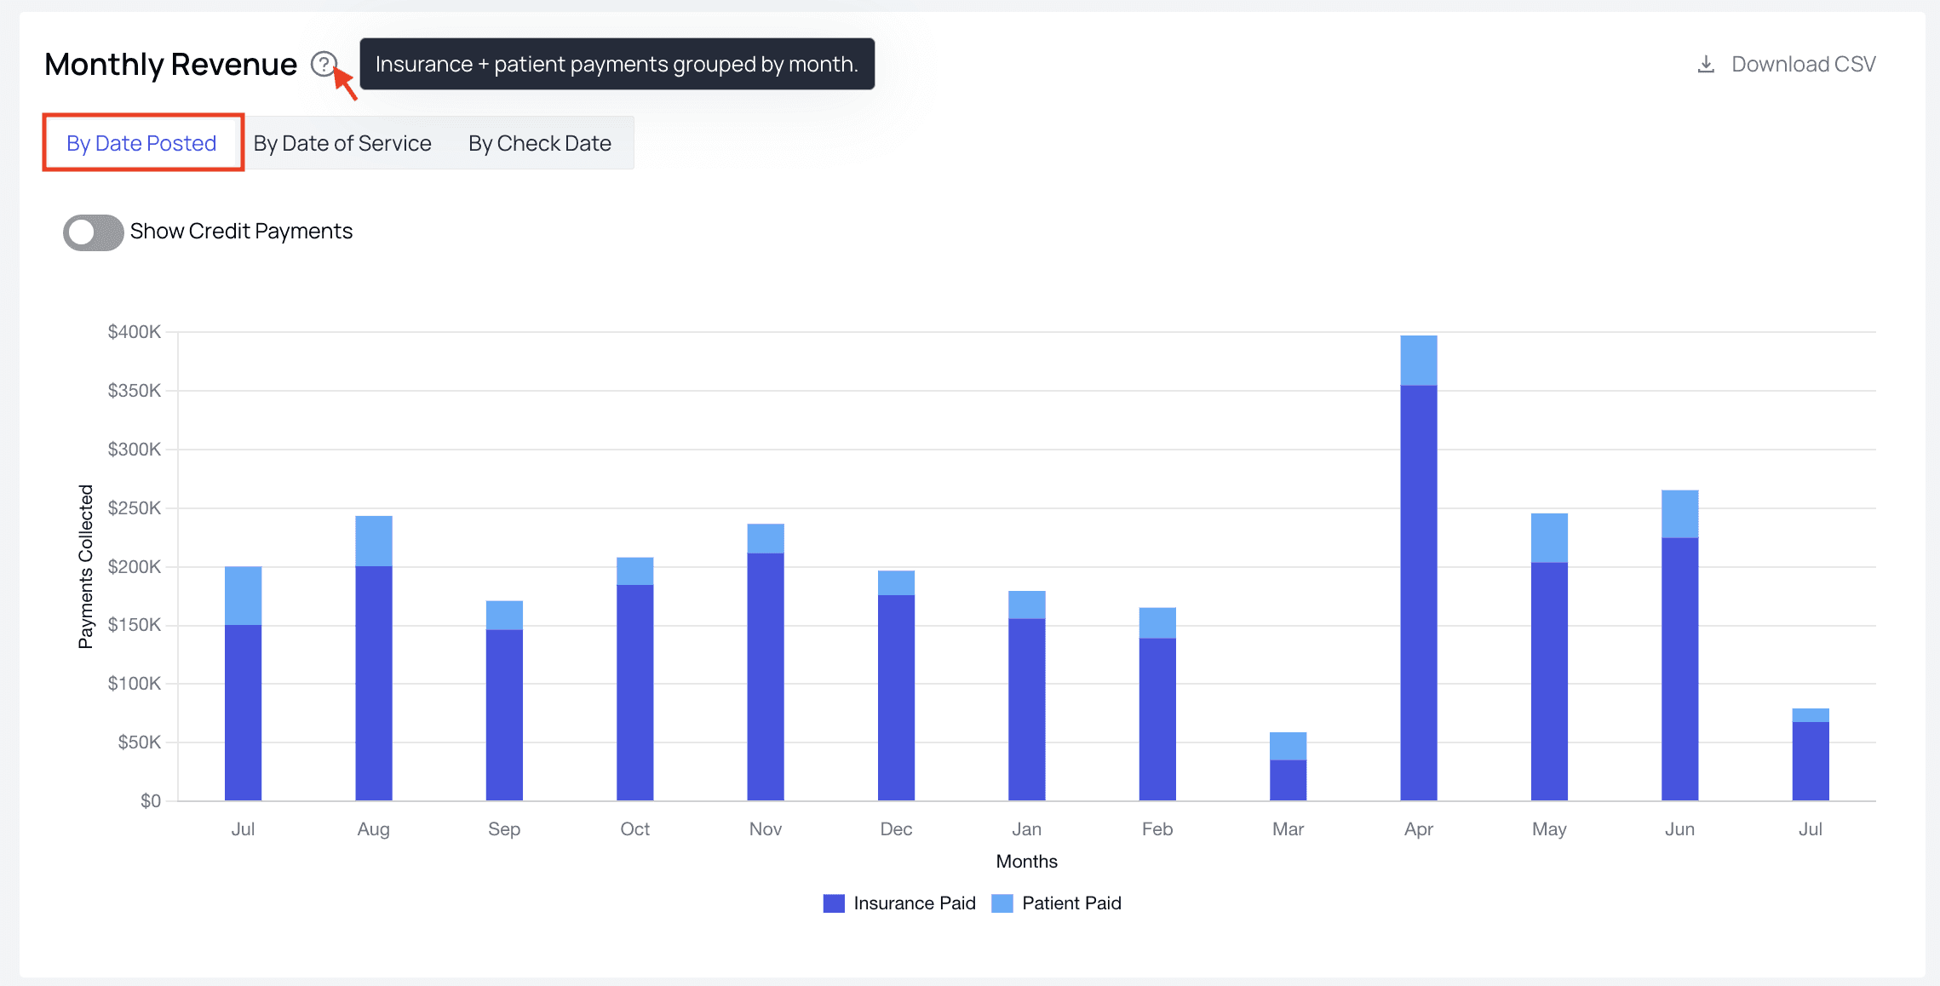1940x986 pixels.
Task: Click the November dark blue bar
Action: pyautogui.click(x=765, y=677)
